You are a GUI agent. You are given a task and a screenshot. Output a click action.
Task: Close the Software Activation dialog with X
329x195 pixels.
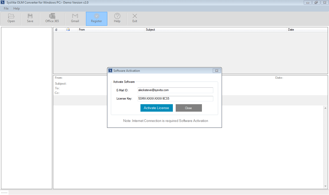[x=217, y=70]
